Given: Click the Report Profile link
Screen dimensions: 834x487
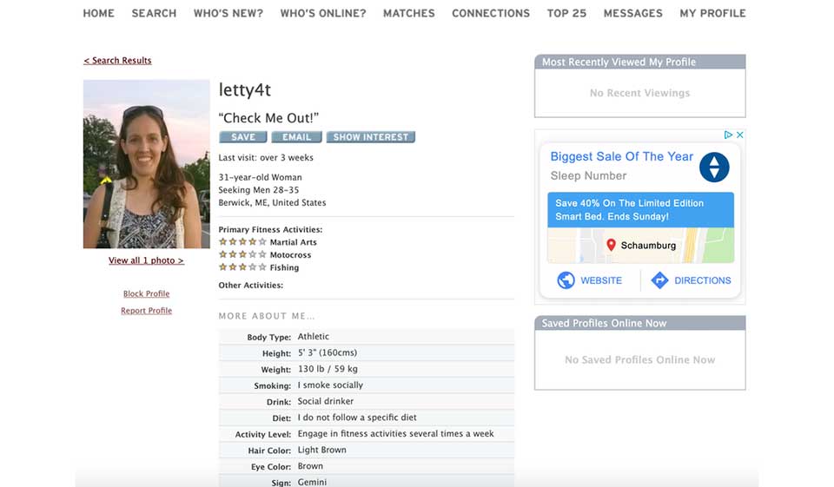Looking at the screenshot, I should click(146, 311).
